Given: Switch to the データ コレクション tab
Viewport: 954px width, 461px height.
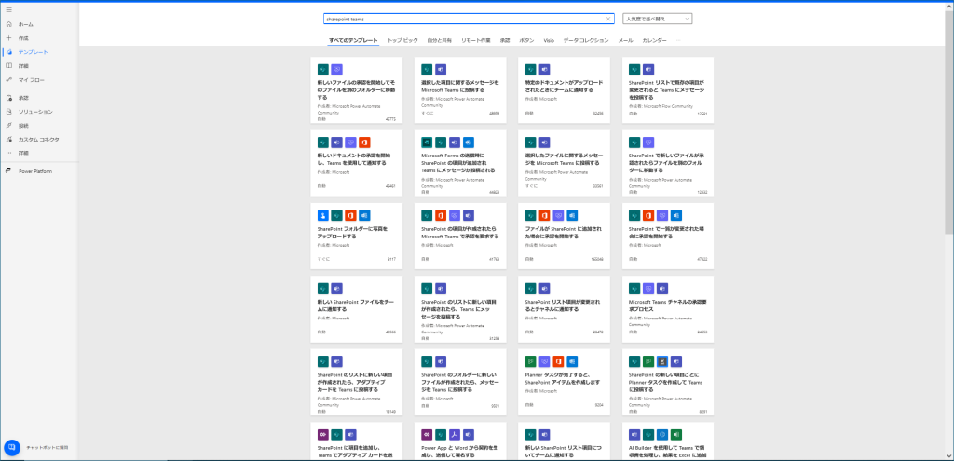Looking at the screenshot, I should point(586,40).
